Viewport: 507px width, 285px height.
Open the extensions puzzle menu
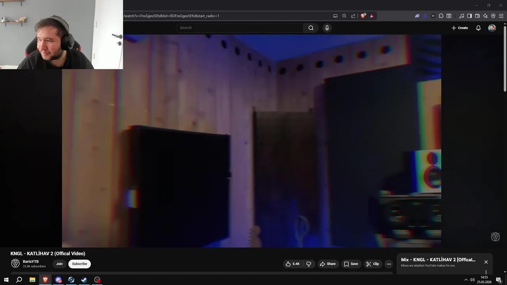441,16
